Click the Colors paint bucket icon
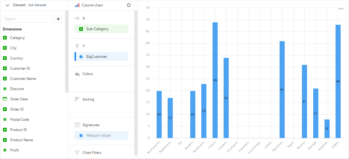Viewport: 349px width, 159px height. click(77, 74)
